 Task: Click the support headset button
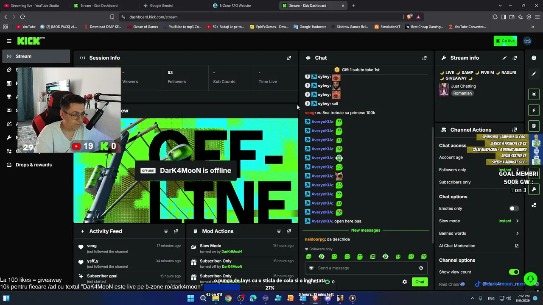(x=530, y=279)
